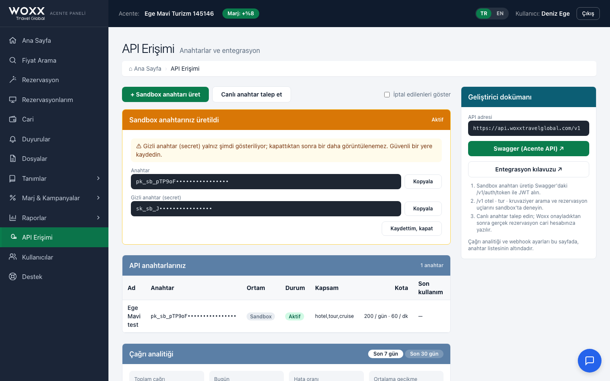Generate a new Sandbox anahtarı
The width and height of the screenshot is (610, 381).
(165, 94)
